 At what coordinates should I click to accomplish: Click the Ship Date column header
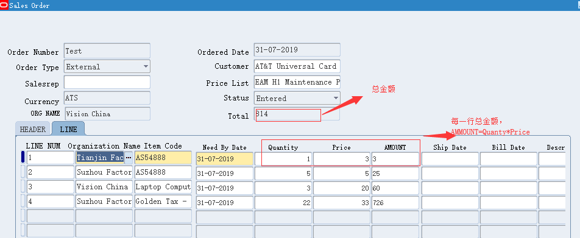click(450, 147)
